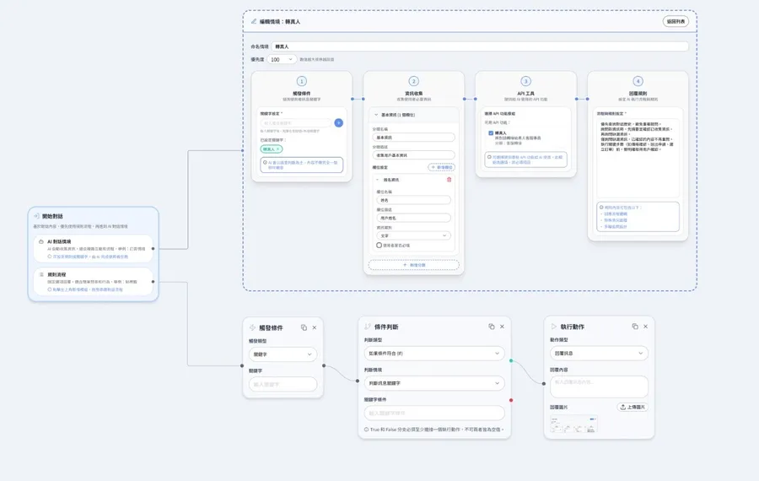Click the uploaded image thumbnail under 回覆圖片
The width and height of the screenshot is (759, 481).
(573, 424)
